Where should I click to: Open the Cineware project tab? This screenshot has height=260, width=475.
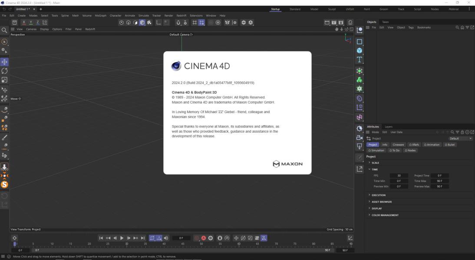tap(398, 145)
